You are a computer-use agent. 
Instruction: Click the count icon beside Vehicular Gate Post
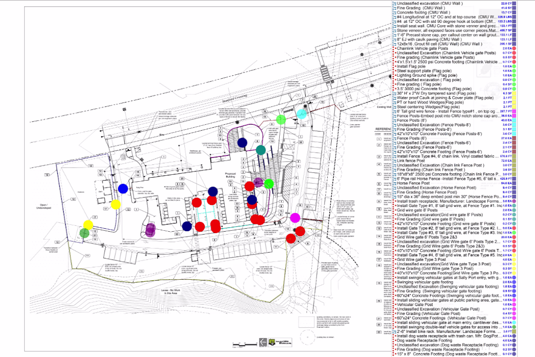[395, 305]
